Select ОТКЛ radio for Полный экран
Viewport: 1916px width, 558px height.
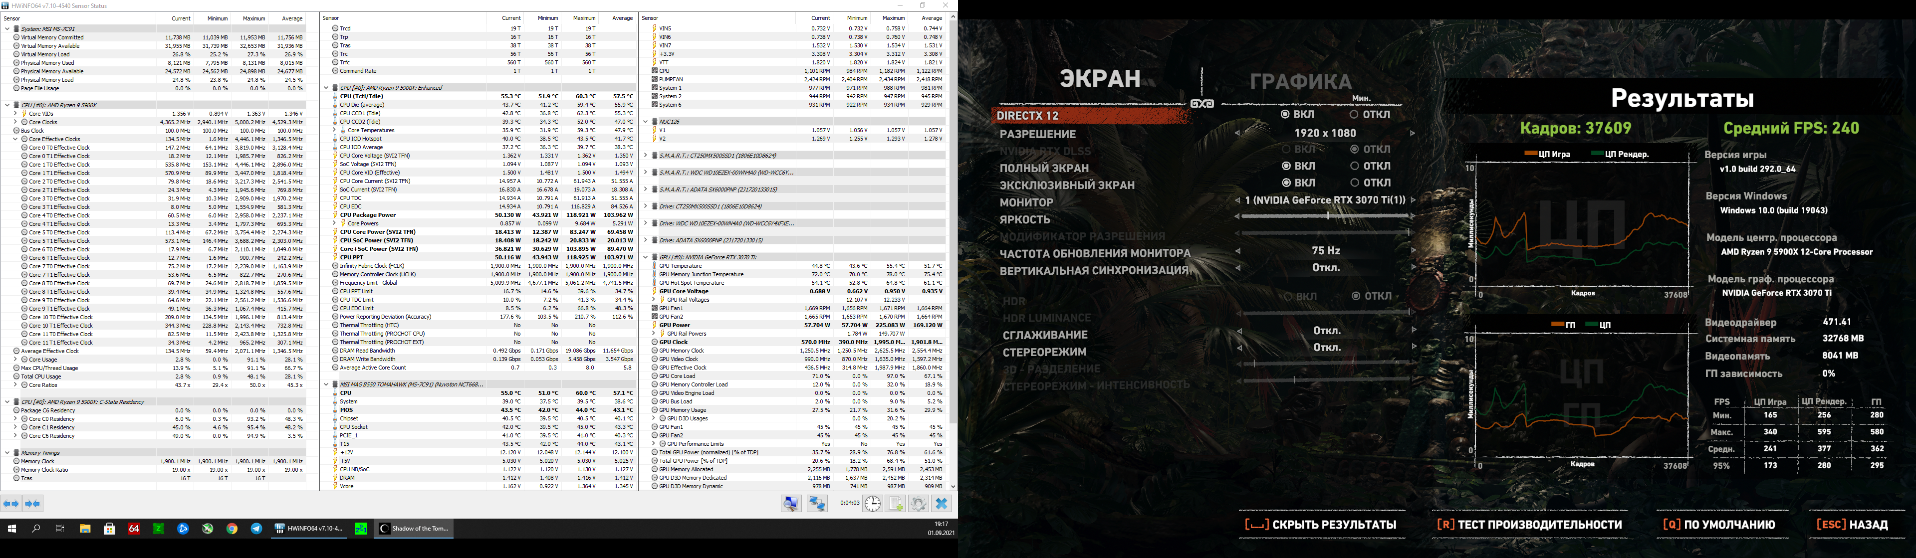pos(1355,166)
